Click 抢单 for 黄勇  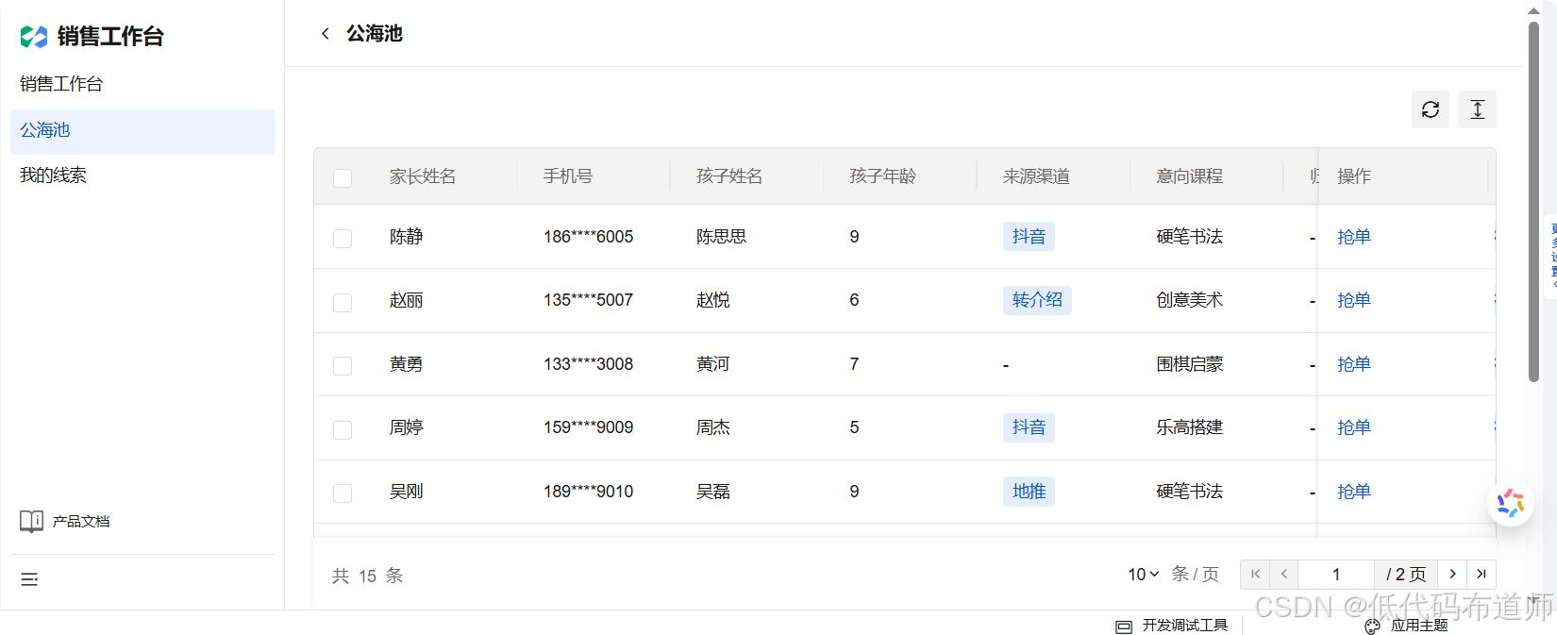coord(1353,364)
